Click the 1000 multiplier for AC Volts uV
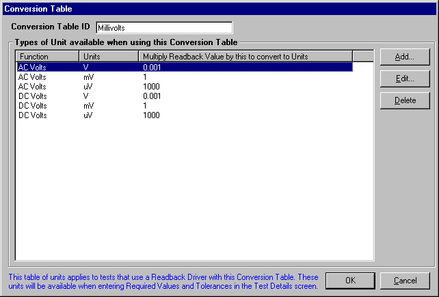 (152, 87)
